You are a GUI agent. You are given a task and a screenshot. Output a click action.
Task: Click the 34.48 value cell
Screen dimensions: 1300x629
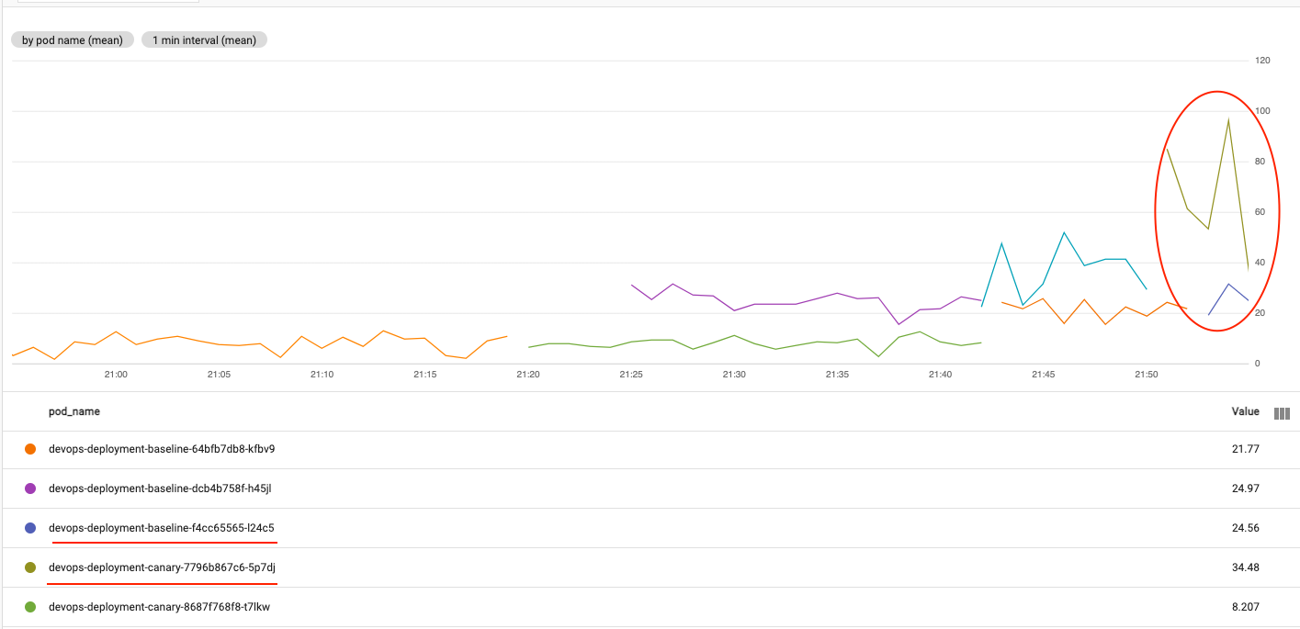point(1245,567)
